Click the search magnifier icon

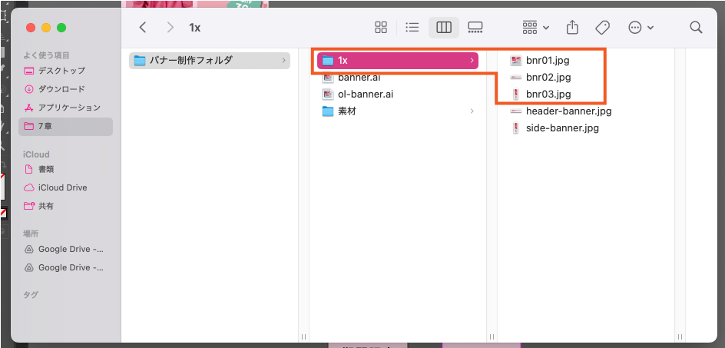pyautogui.click(x=696, y=28)
